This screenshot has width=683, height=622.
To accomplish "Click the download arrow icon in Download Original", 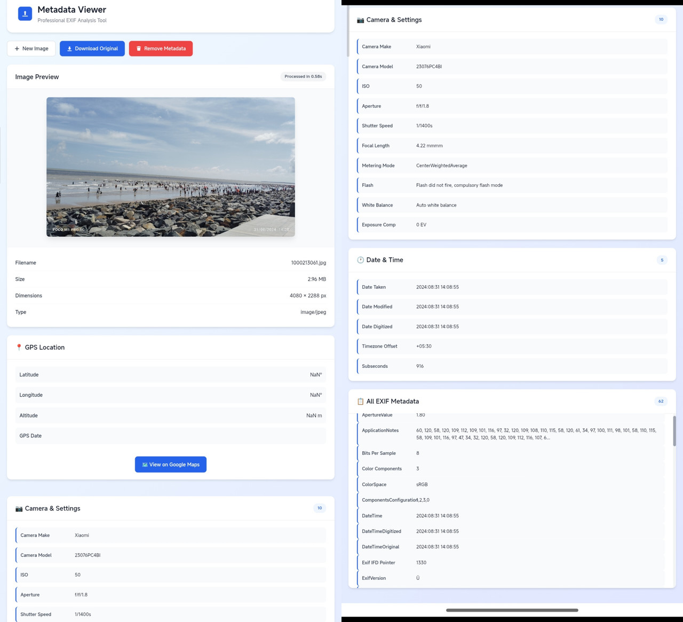I will point(69,49).
